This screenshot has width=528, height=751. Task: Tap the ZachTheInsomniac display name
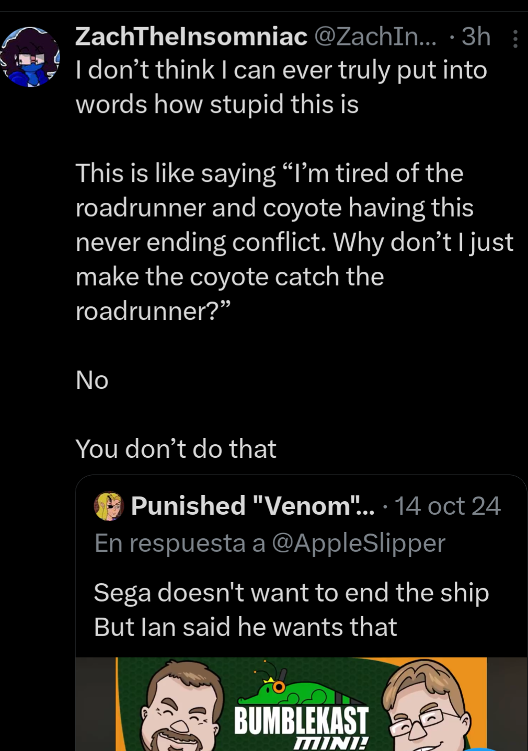[191, 37]
